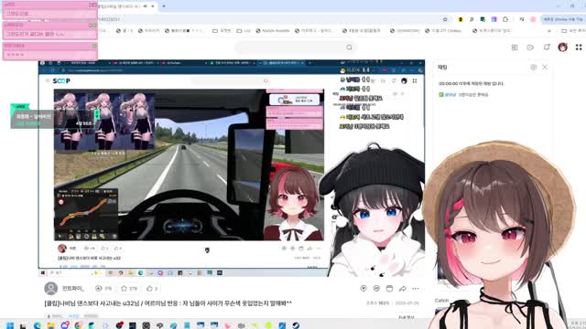Select the active SOOP clip browser tab
This screenshot has width=586, height=329.
tap(127, 6)
